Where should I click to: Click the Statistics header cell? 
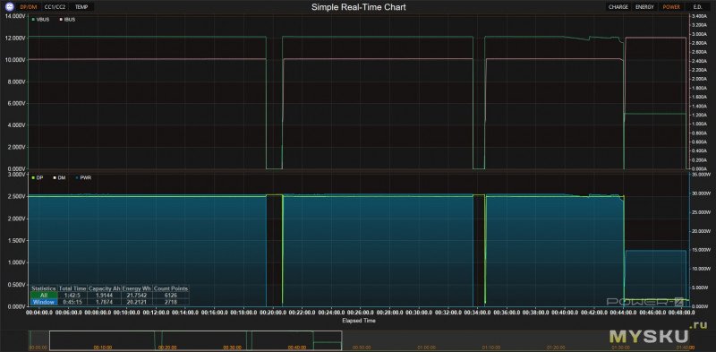tap(44, 289)
